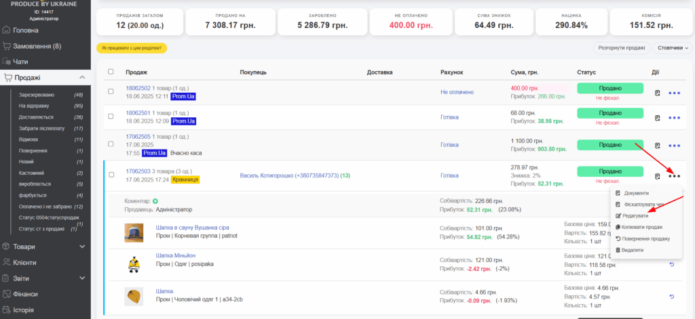Open three-dots actions for sale 18062501

674,118
